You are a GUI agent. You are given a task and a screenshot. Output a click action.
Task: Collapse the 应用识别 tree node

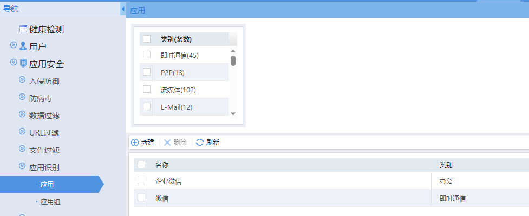[x=22, y=166]
